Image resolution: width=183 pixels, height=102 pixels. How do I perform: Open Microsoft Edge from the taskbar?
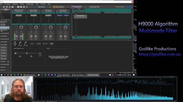point(18,75)
